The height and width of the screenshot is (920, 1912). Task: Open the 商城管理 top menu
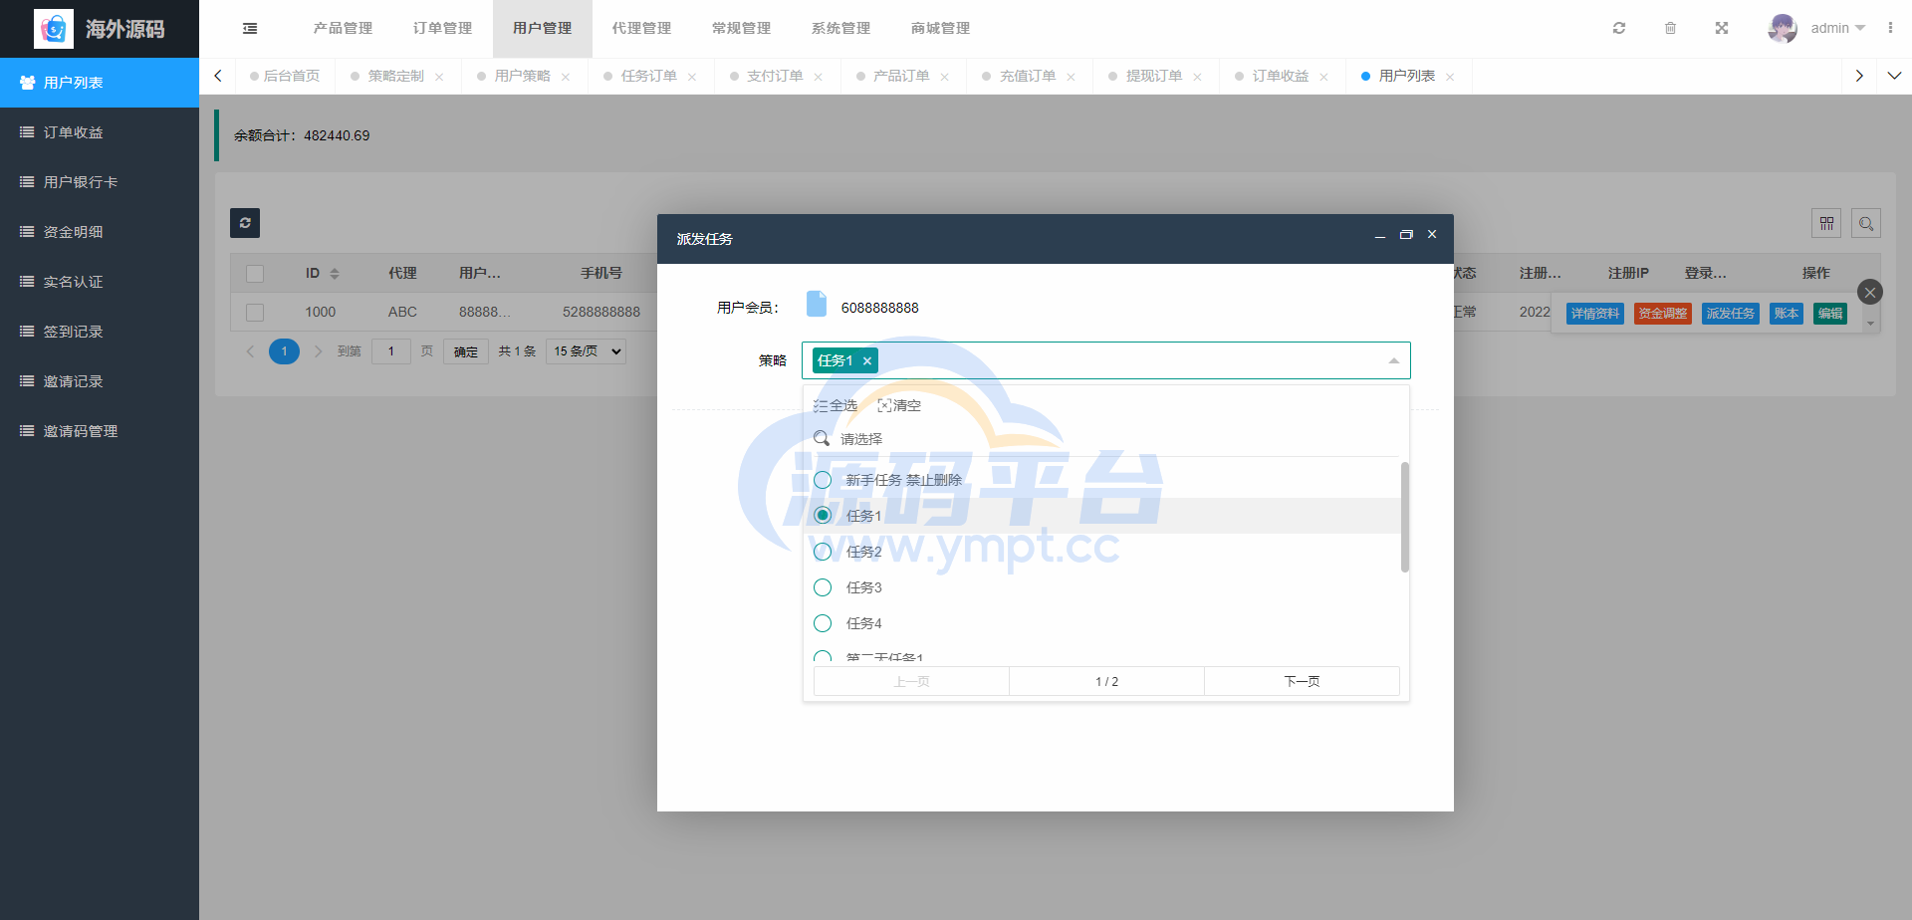pos(941,28)
